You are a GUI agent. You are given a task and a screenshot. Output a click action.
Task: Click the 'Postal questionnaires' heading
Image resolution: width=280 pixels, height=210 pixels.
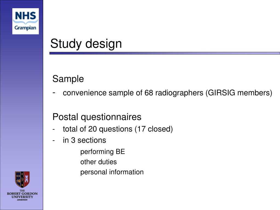pos(97,117)
